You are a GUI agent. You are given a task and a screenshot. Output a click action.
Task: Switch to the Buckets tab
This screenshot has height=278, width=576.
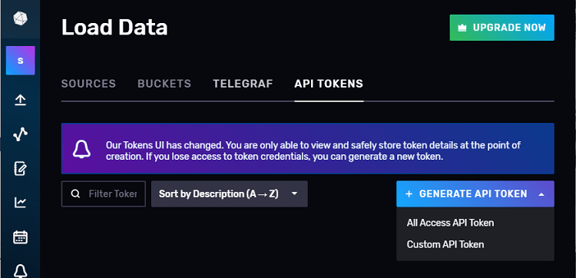pos(164,84)
